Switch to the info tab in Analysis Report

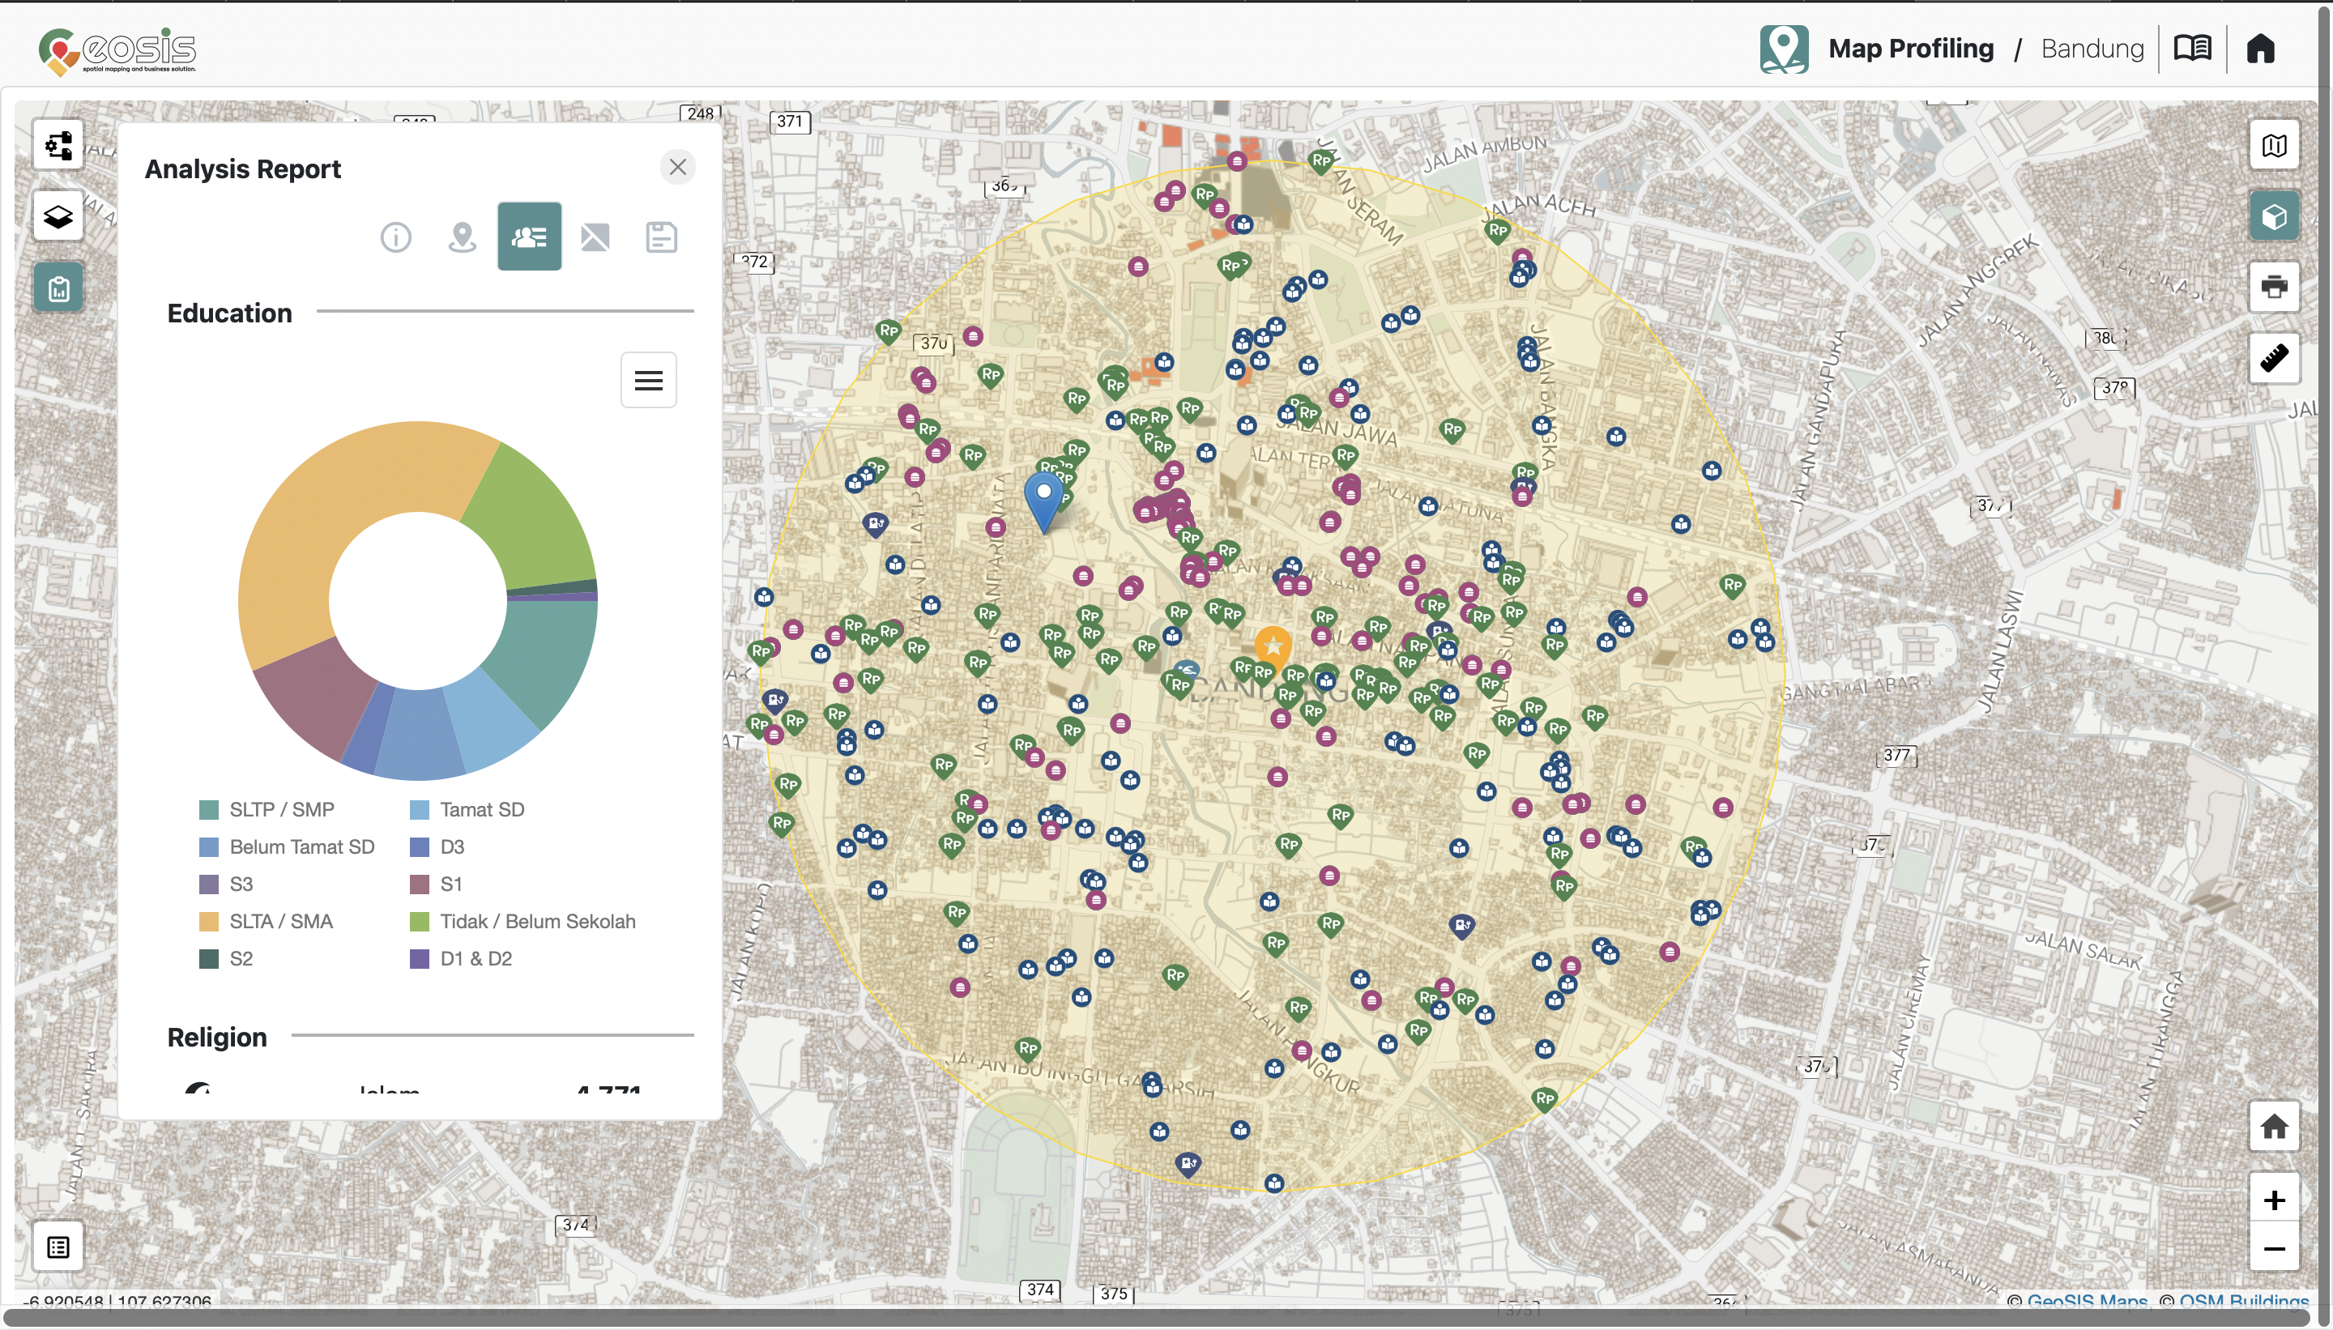(395, 237)
